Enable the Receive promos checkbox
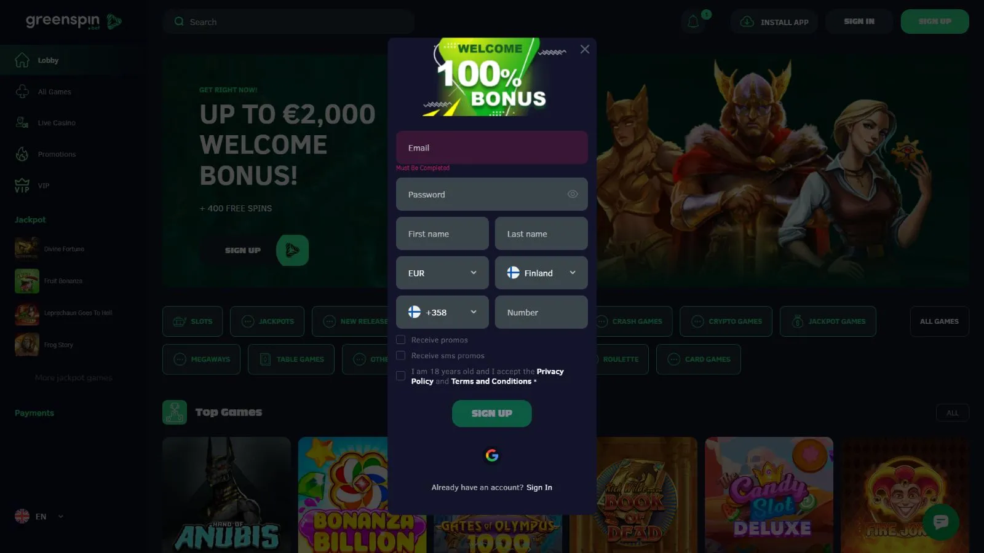Image resolution: width=984 pixels, height=553 pixels. pos(401,340)
